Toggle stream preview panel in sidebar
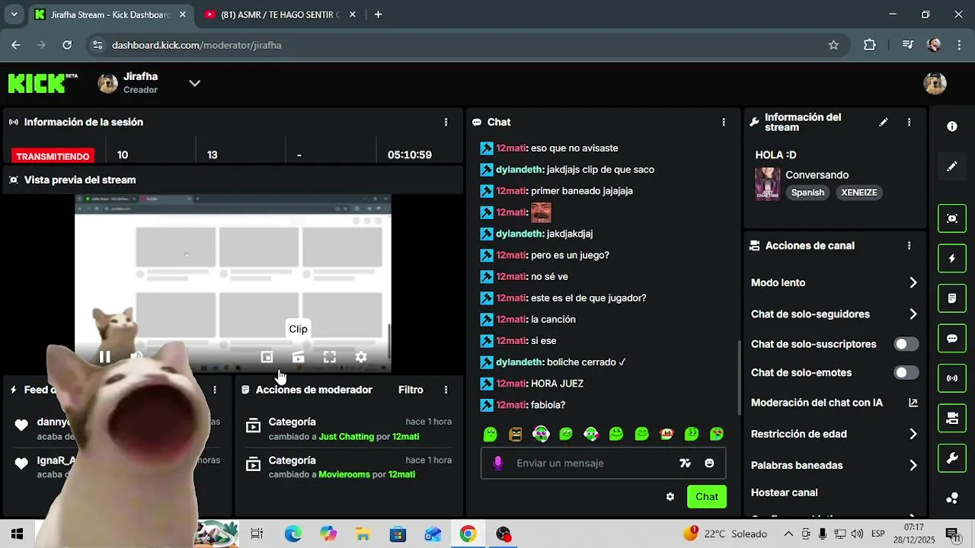The width and height of the screenshot is (975, 548). point(952,218)
